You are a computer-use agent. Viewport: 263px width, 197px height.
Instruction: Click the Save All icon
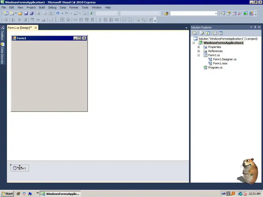(x=32, y=13)
